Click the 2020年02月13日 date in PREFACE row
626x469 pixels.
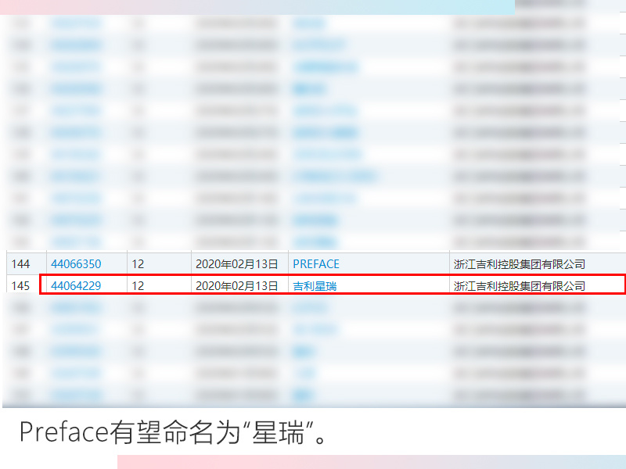pyautogui.click(x=237, y=264)
